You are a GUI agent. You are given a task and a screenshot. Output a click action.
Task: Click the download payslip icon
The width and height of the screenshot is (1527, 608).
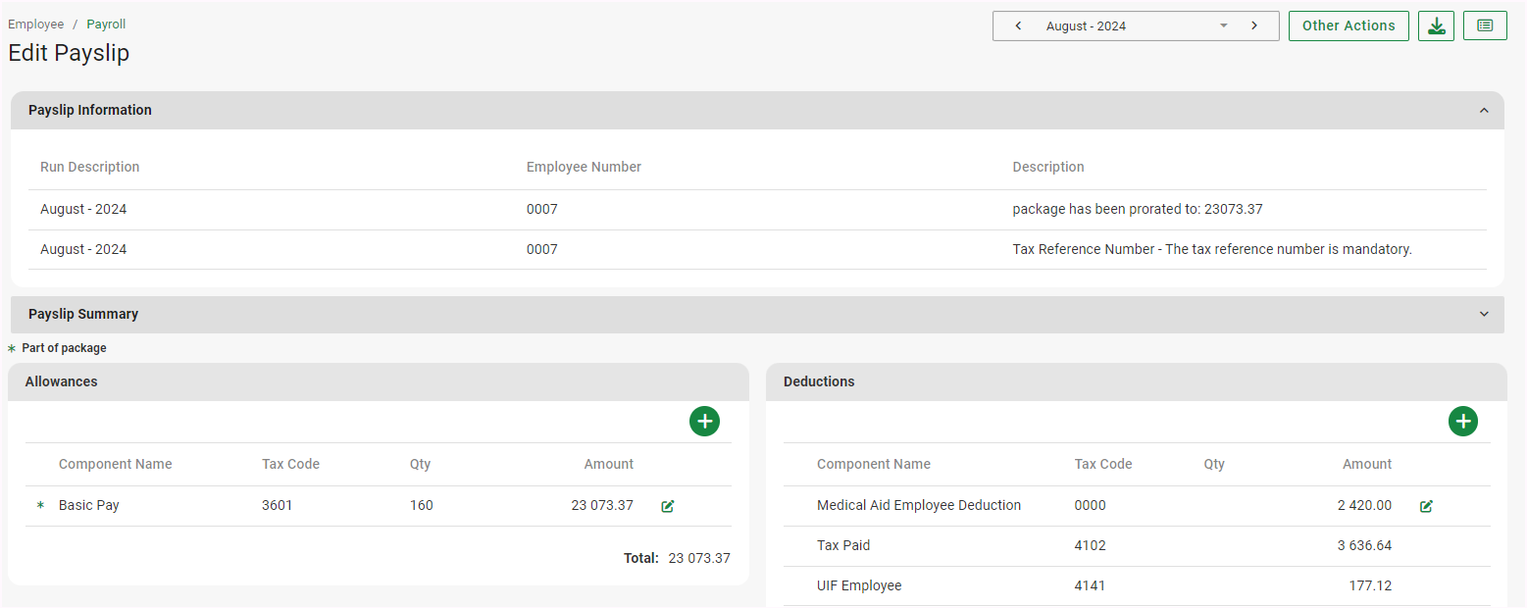click(x=1436, y=25)
